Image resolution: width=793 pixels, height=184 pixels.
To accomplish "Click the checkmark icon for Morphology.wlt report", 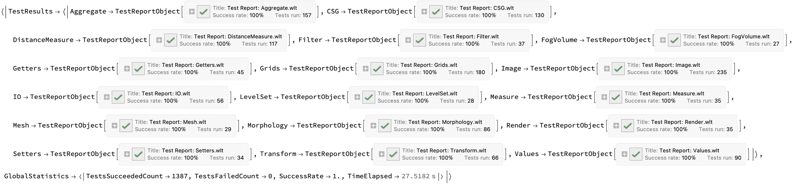I will pyautogui.click(x=385, y=126).
